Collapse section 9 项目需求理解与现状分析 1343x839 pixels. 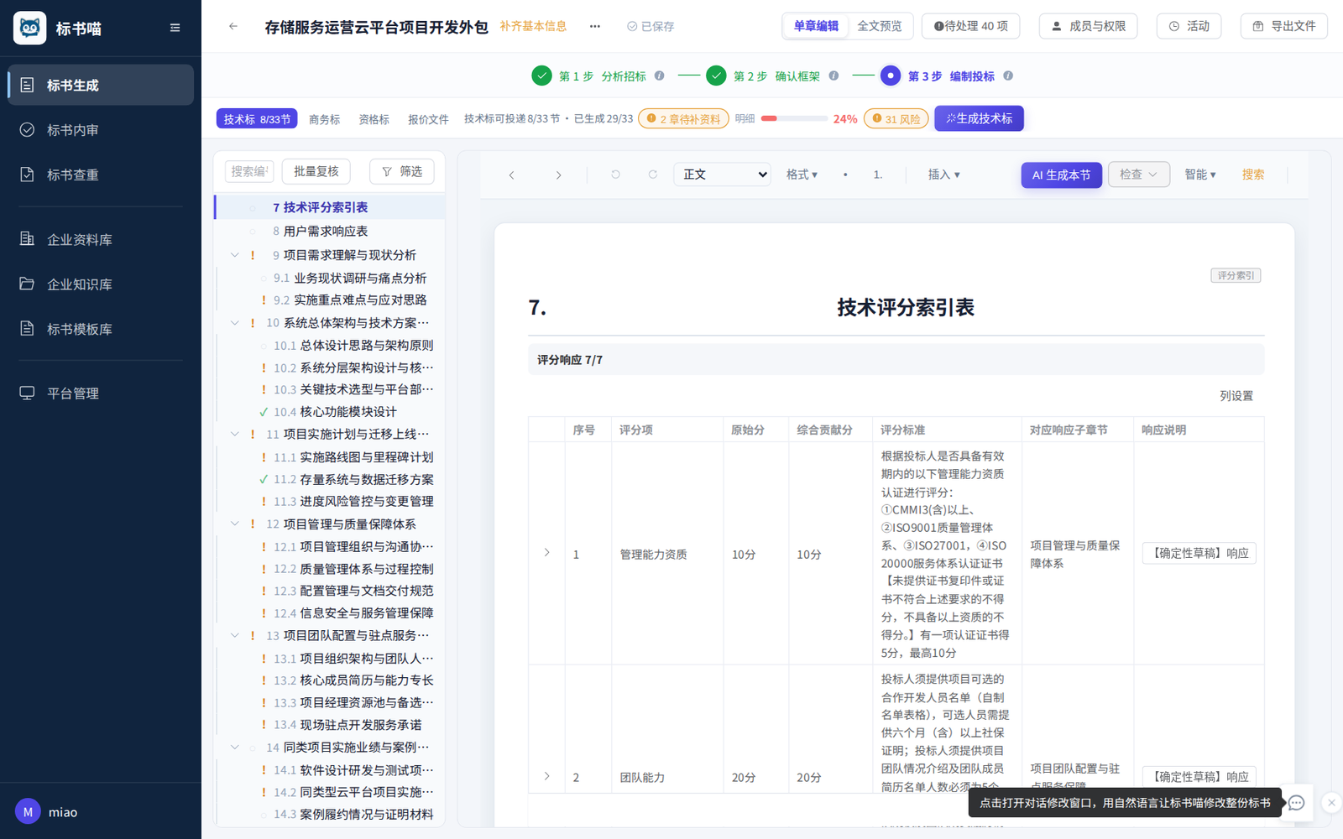point(235,254)
